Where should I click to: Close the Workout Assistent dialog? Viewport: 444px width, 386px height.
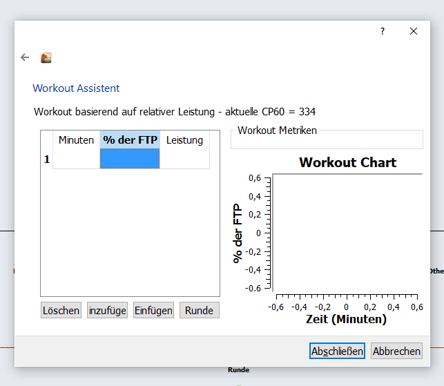pos(413,32)
